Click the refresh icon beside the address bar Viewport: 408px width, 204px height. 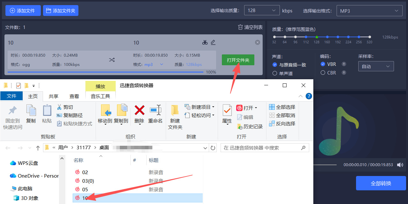pyautogui.click(x=213, y=148)
